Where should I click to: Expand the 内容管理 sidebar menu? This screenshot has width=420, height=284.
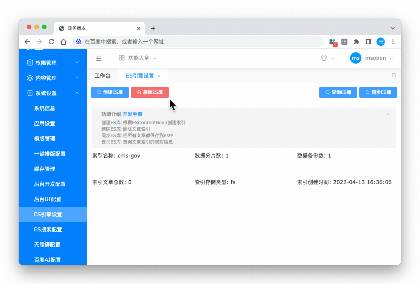click(53, 78)
